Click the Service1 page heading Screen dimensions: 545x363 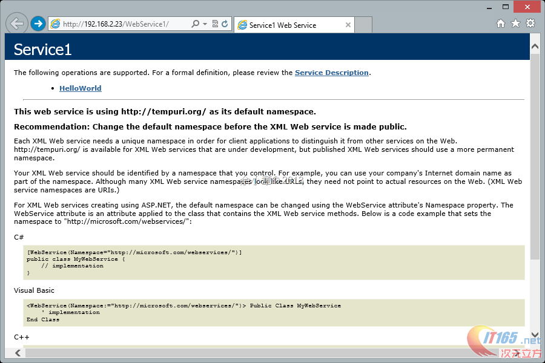[43, 50]
